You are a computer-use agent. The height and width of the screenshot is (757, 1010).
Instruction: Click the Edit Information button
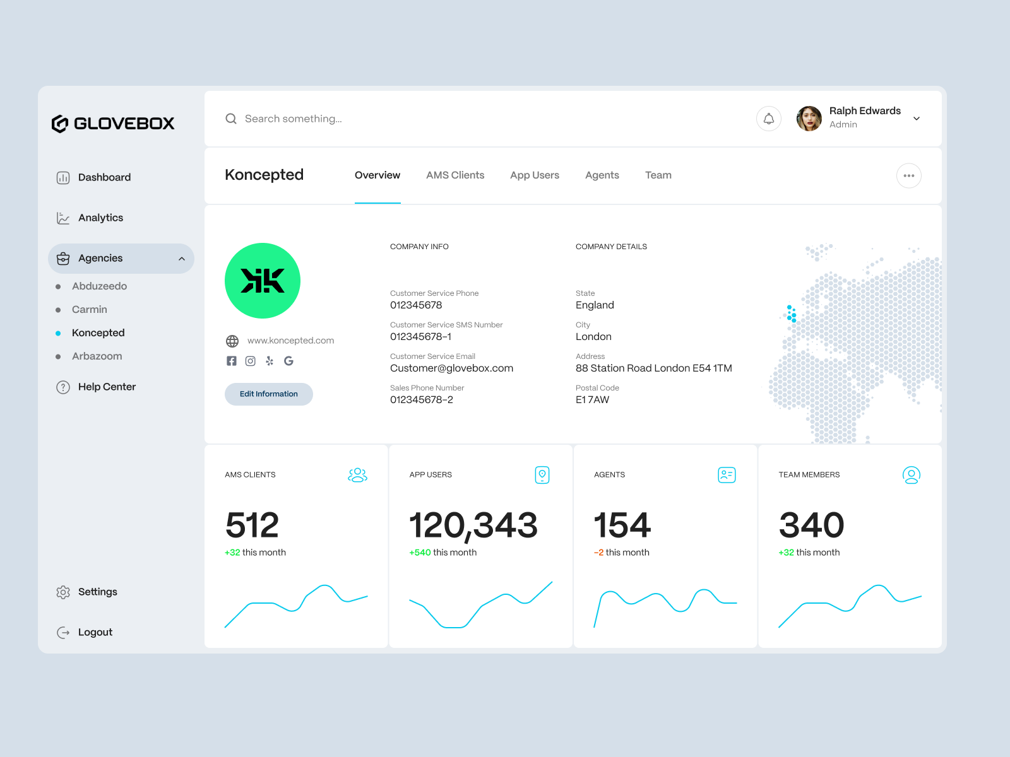[268, 394]
